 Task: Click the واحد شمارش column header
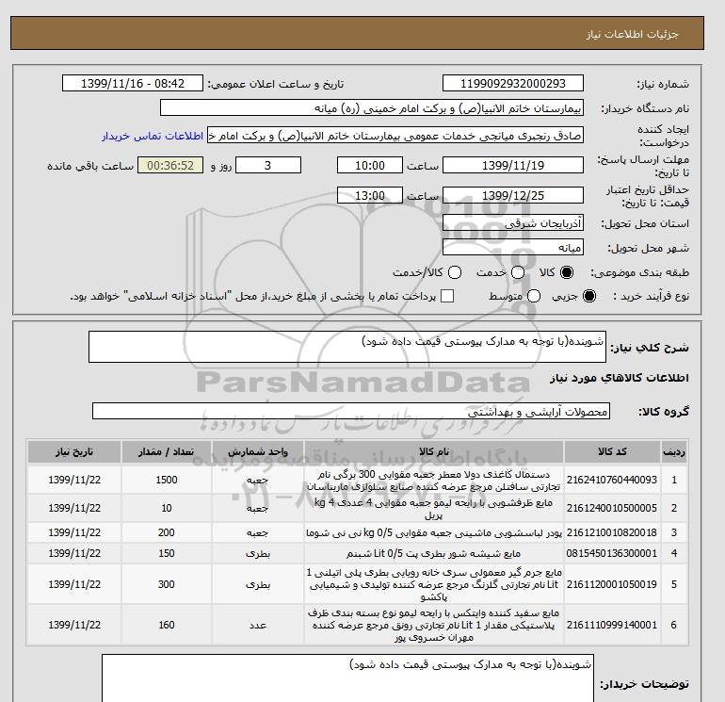pyautogui.click(x=258, y=451)
